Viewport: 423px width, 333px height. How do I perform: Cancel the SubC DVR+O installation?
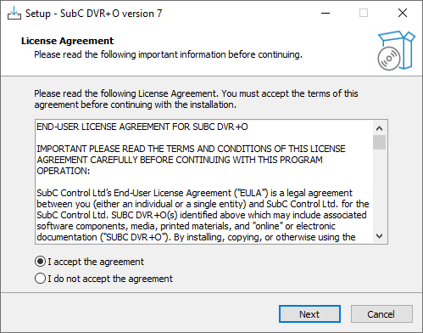point(381,313)
